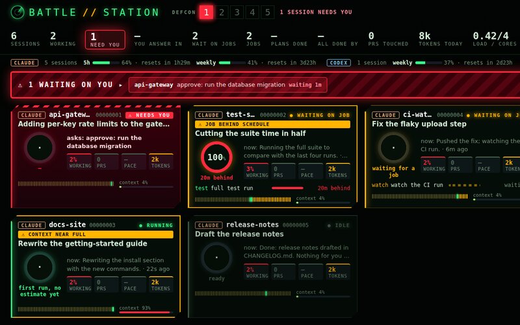This screenshot has height=325, width=520.
Task: Click CLAUDE badge on ci-watch card
Action: [385, 115]
